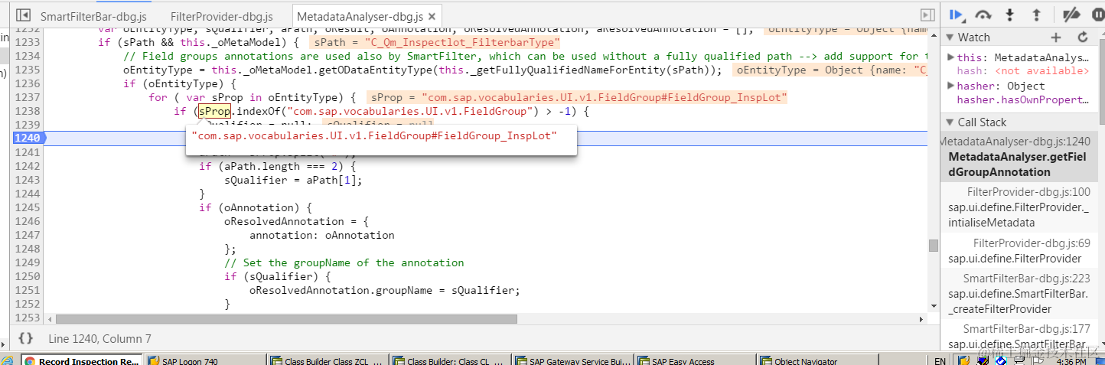This screenshot has width=1105, height=365.
Task: Click the horizontal scrollbar of code editor
Action: pyautogui.click(x=287, y=318)
